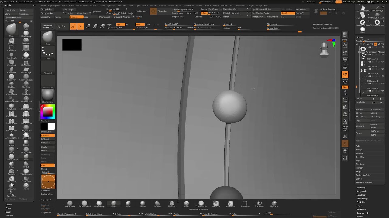Click the Frame view icon

click(x=345, y=100)
